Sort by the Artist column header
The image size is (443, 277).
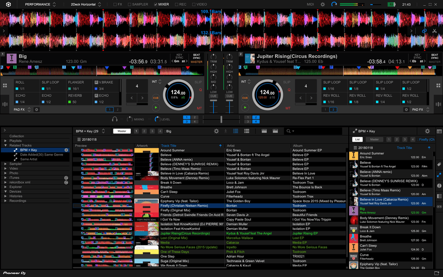pyautogui.click(x=230, y=146)
